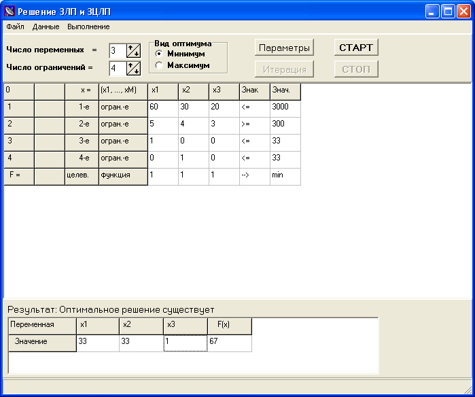Select x3 coefficient 20 in constraint 1
This screenshot has height=397, width=475.
224,109
